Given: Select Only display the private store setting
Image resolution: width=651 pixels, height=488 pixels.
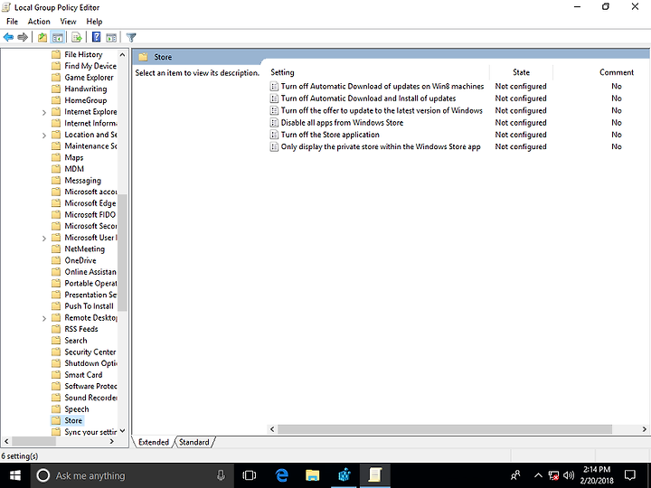Looking at the screenshot, I should [381, 146].
